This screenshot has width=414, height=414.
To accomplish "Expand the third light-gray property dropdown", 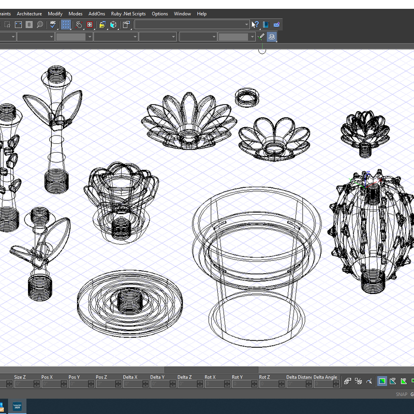I will [90, 37].
